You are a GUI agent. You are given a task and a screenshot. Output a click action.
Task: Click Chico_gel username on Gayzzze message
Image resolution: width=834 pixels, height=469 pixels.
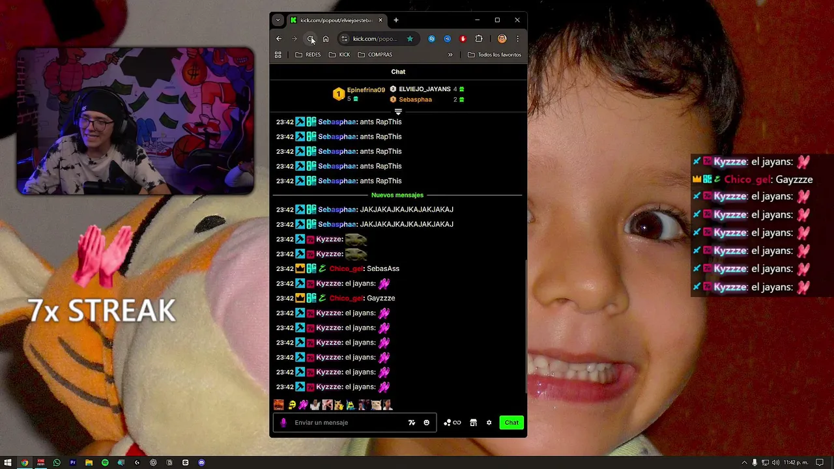click(346, 298)
